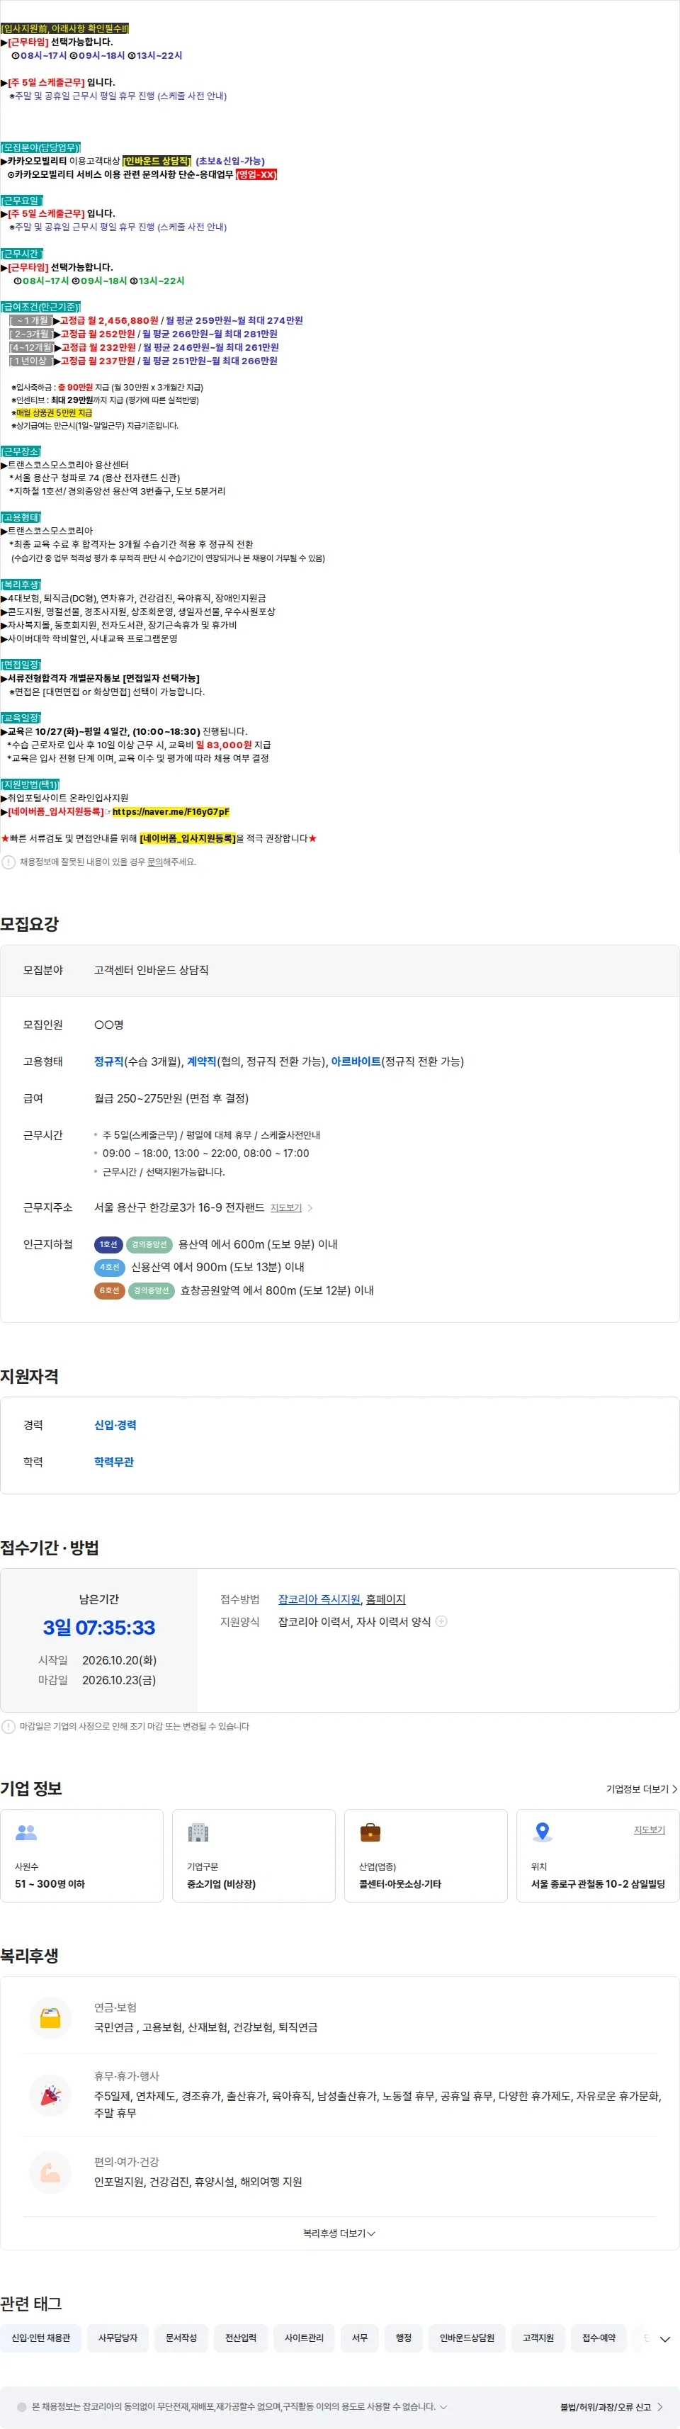Click the 문의 link under the posting

coord(154,862)
